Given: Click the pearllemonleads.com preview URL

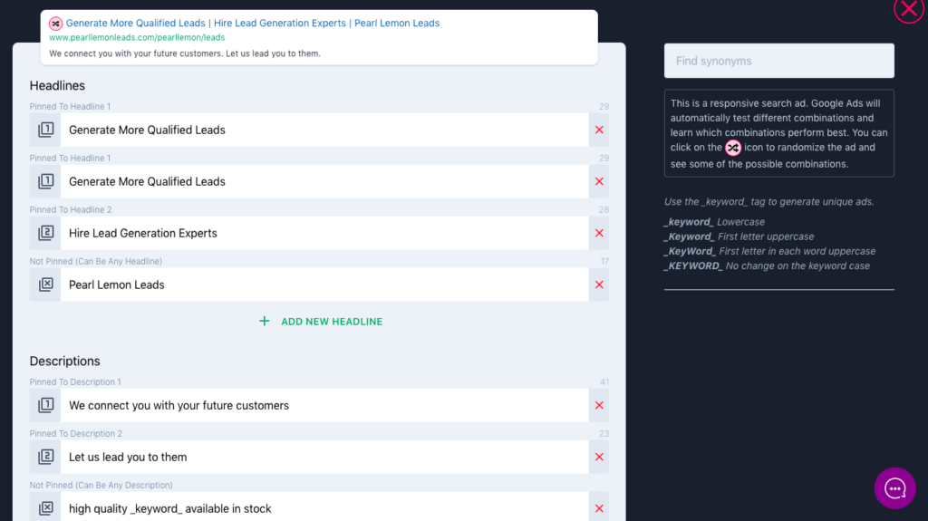Looking at the screenshot, I should coord(137,37).
